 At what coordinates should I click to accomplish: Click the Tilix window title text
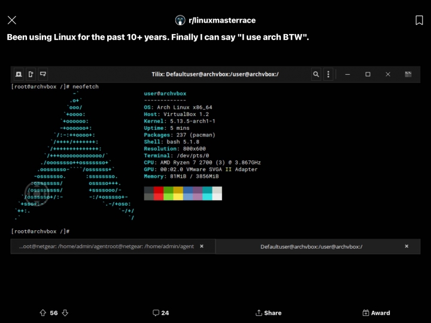pos(215,74)
